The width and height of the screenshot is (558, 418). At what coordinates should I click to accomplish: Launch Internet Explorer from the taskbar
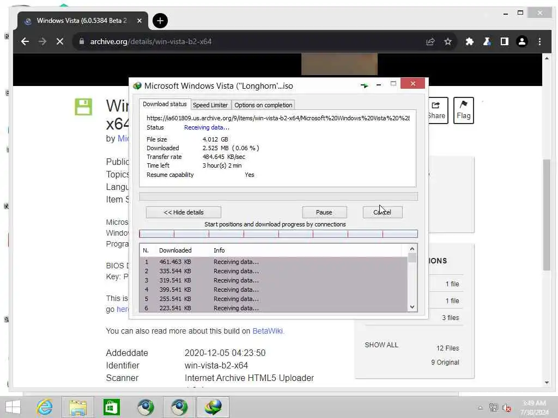(45, 407)
